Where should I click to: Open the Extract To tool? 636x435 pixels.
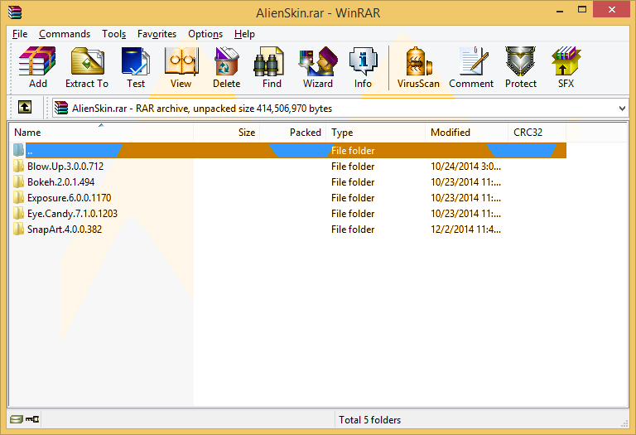87,67
